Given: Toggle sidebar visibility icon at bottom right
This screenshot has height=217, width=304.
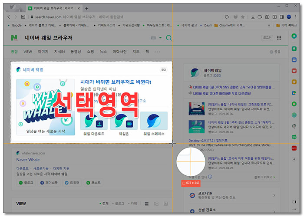Looking at the screenshot, I should 294,202.
